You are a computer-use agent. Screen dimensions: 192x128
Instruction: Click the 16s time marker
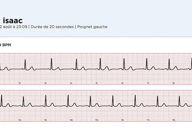tap(122, 120)
